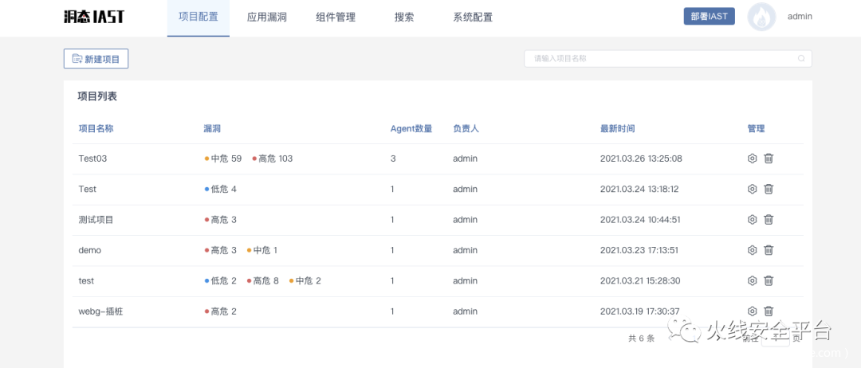Open the admin user menu
The height and width of the screenshot is (368, 861).
click(800, 17)
